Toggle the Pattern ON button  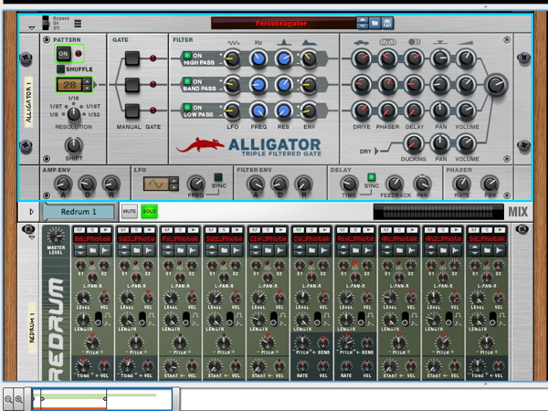coord(63,54)
